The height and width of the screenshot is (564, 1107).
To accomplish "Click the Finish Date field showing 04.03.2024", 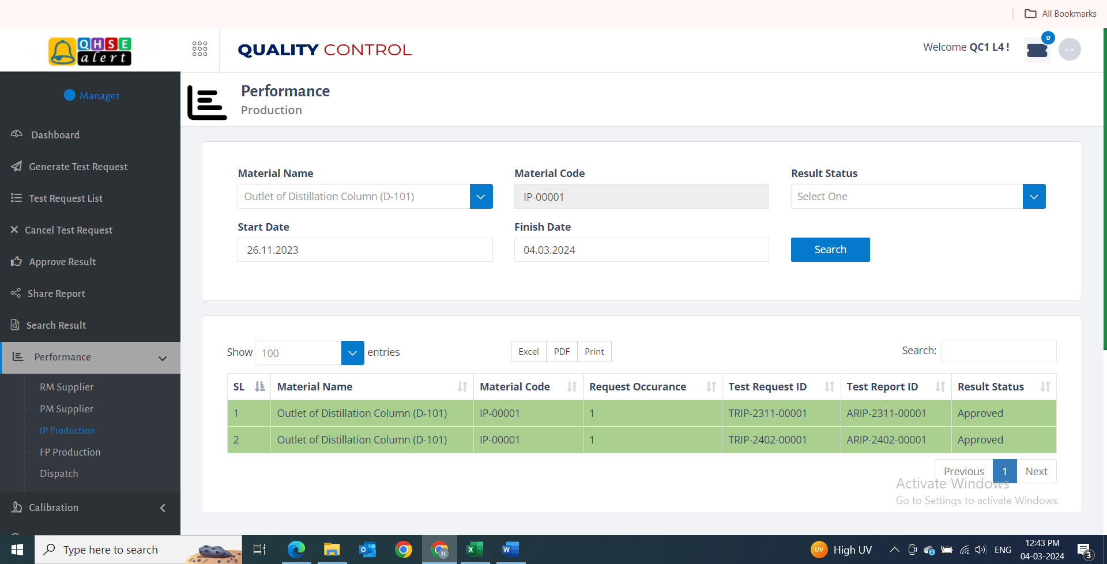I will pyautogui.click(x=641, y=250).
